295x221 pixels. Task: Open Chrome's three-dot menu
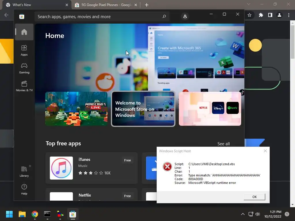(x=289, y=15)
